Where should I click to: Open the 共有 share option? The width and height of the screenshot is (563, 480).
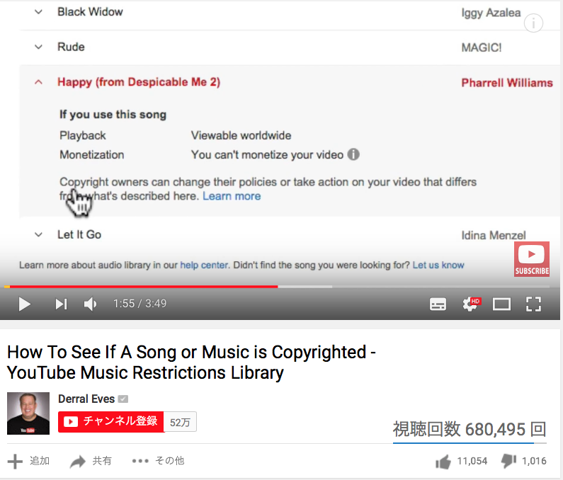91,461
